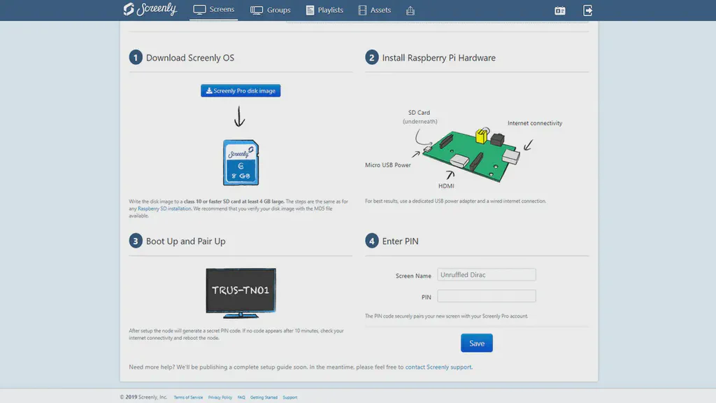Image resolution: width=716 pixels, height=403 pixels.
Task: Click the PIN input field
Action: pos(486,296)
